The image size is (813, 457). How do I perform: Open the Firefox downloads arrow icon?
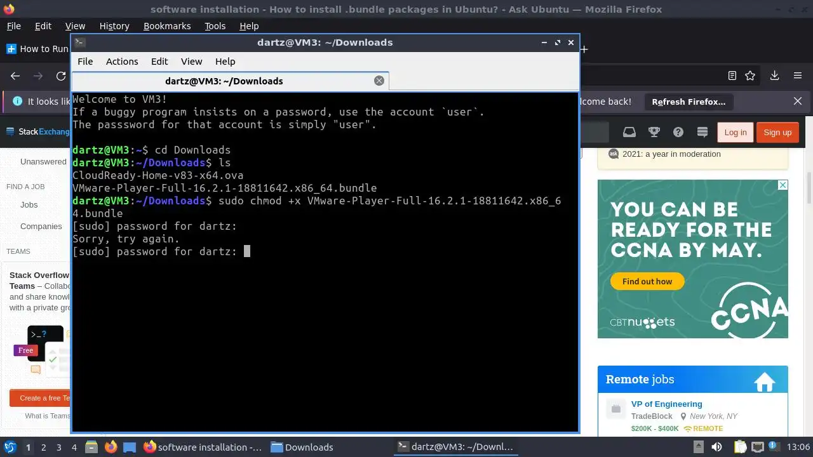click(774, 76)
